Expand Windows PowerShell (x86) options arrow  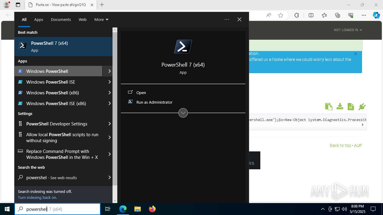point(110,93)
